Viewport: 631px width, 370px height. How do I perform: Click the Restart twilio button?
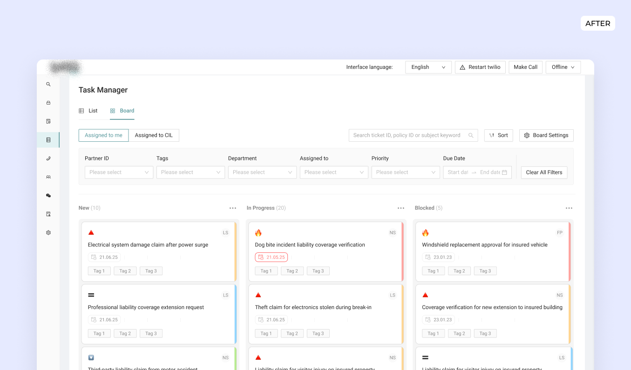pos(480,67)
